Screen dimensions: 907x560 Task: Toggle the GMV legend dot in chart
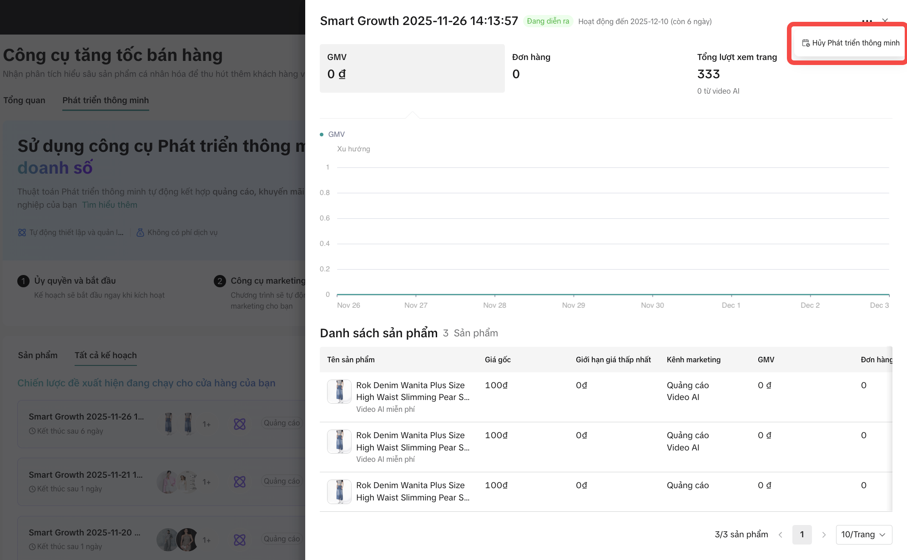point(322,135)
